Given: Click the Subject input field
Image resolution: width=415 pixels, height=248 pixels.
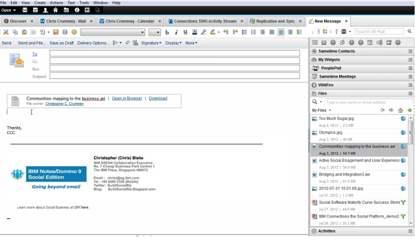Looking at the screenshot, I should 174,76.
